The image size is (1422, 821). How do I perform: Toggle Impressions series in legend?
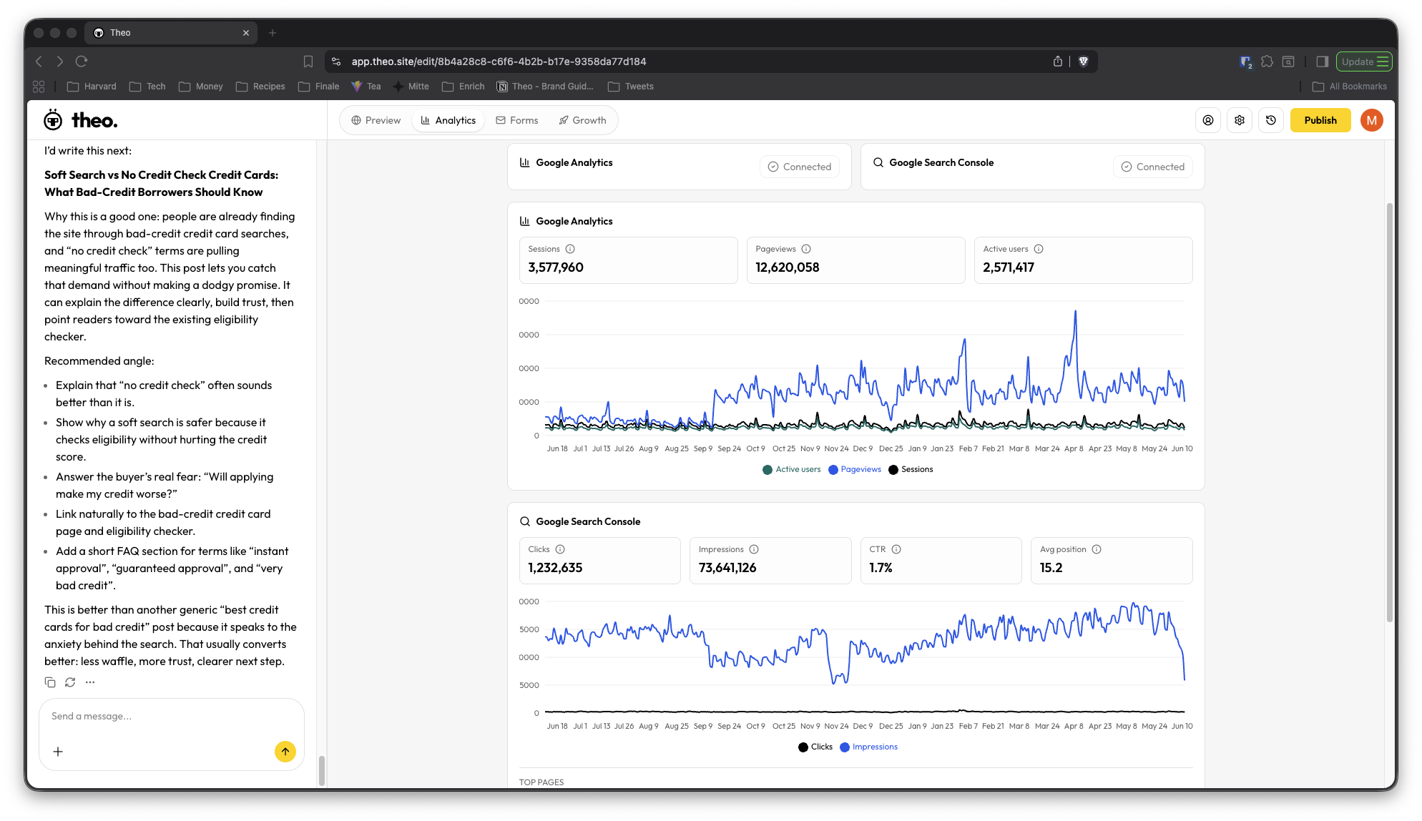coord(868,747)
